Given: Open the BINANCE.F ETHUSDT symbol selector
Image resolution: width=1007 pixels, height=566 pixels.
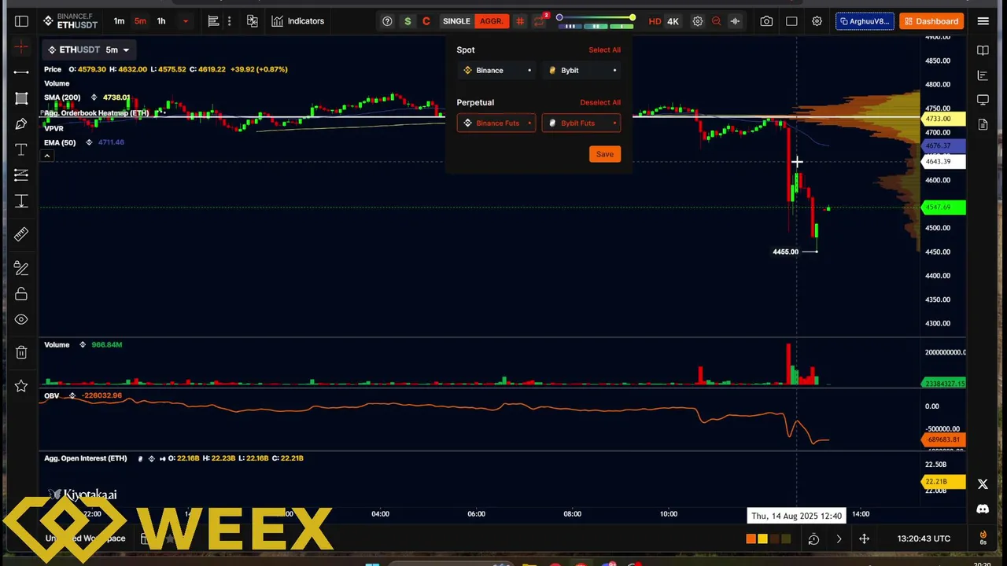Looking at the screenshot, I should [x=70, y=21].
